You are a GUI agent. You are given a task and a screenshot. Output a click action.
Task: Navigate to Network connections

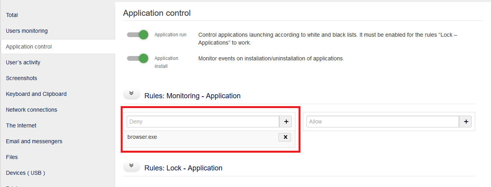tap(32, 110)
